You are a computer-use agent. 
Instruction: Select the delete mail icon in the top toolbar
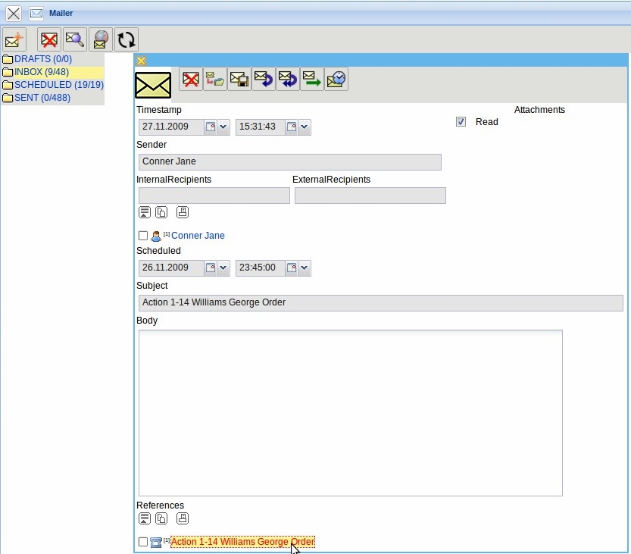click(x=48, y=39)
